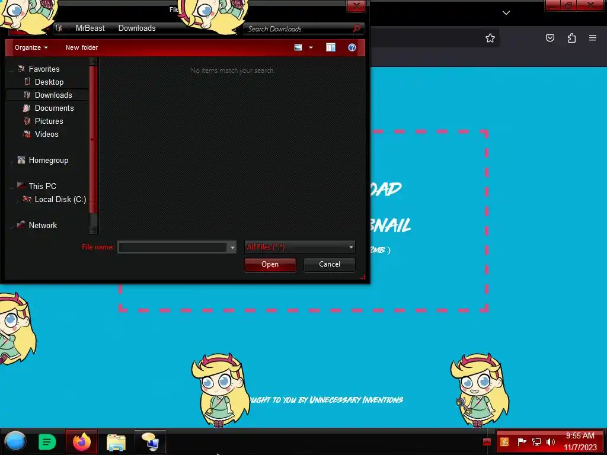Close the file dialog window

[356, 6]
